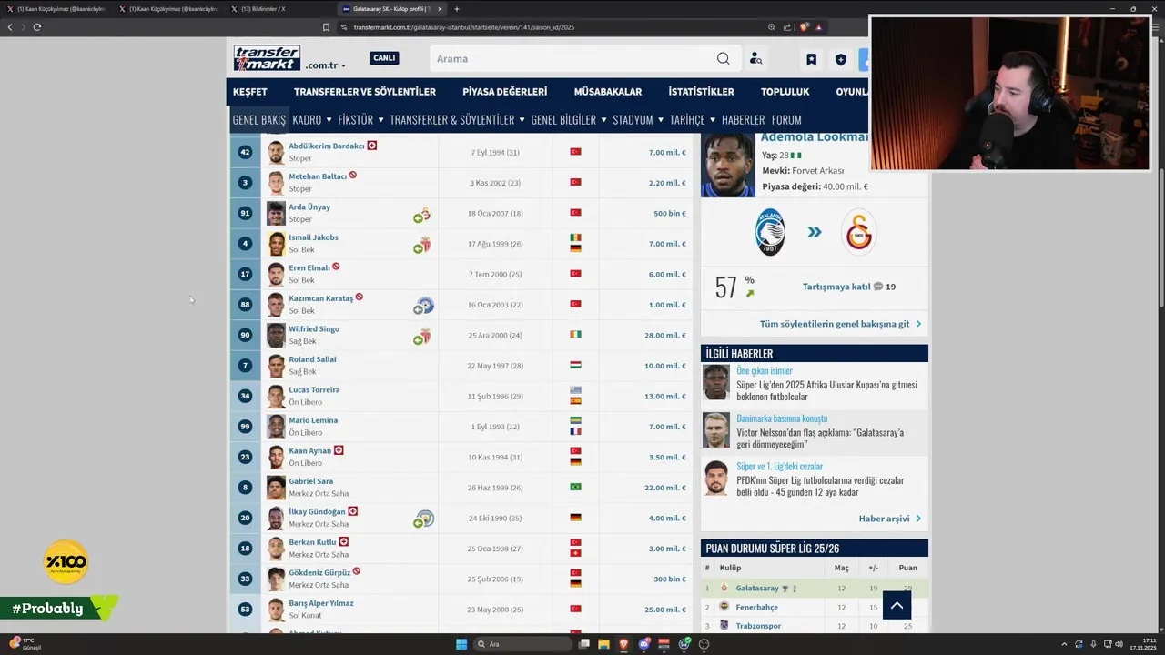Click the Brave shields icon in address bar
1165x655 pixels.
(x=804, y=27)
